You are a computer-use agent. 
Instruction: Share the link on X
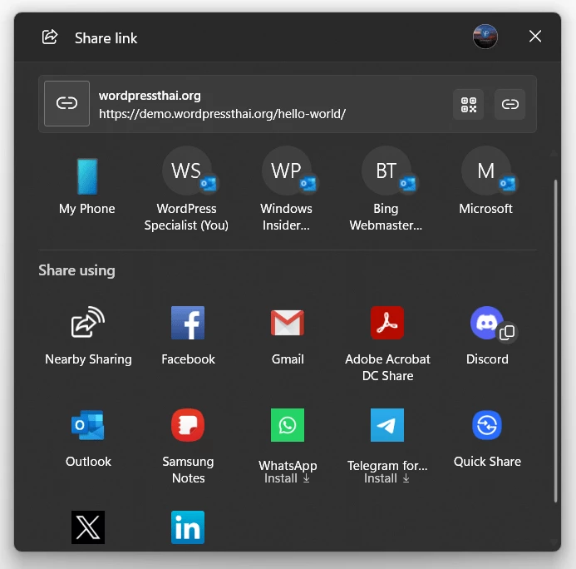click(x=88, y=527)
